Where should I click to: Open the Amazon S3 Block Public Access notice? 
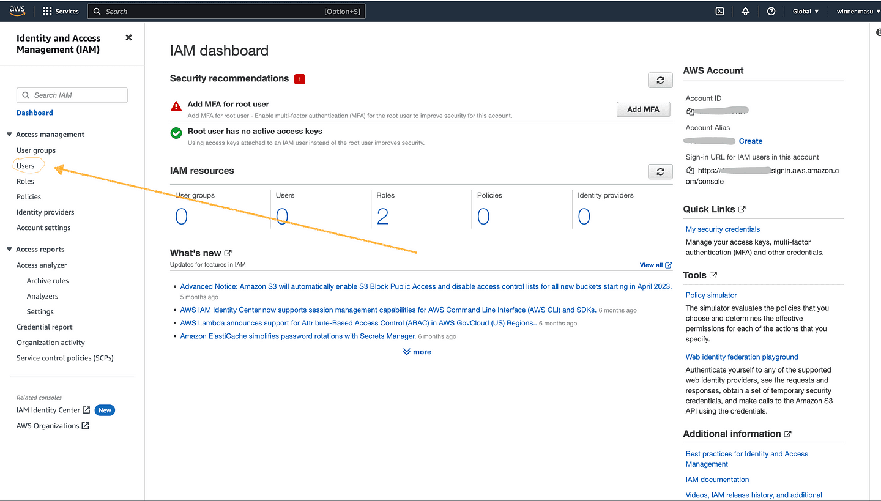pos(426,286)
